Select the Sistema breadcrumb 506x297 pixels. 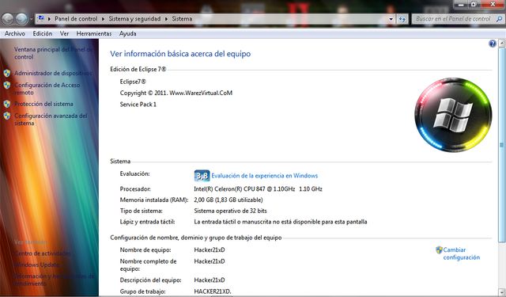point(182,19)
